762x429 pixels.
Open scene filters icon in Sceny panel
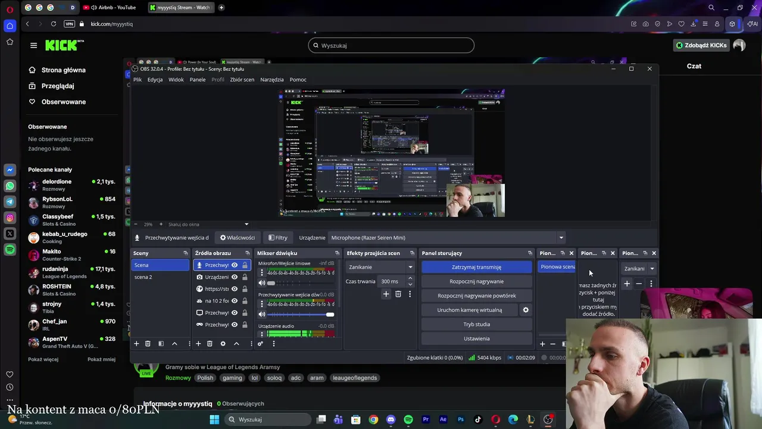pyautogui.click(x=161, y=344)
